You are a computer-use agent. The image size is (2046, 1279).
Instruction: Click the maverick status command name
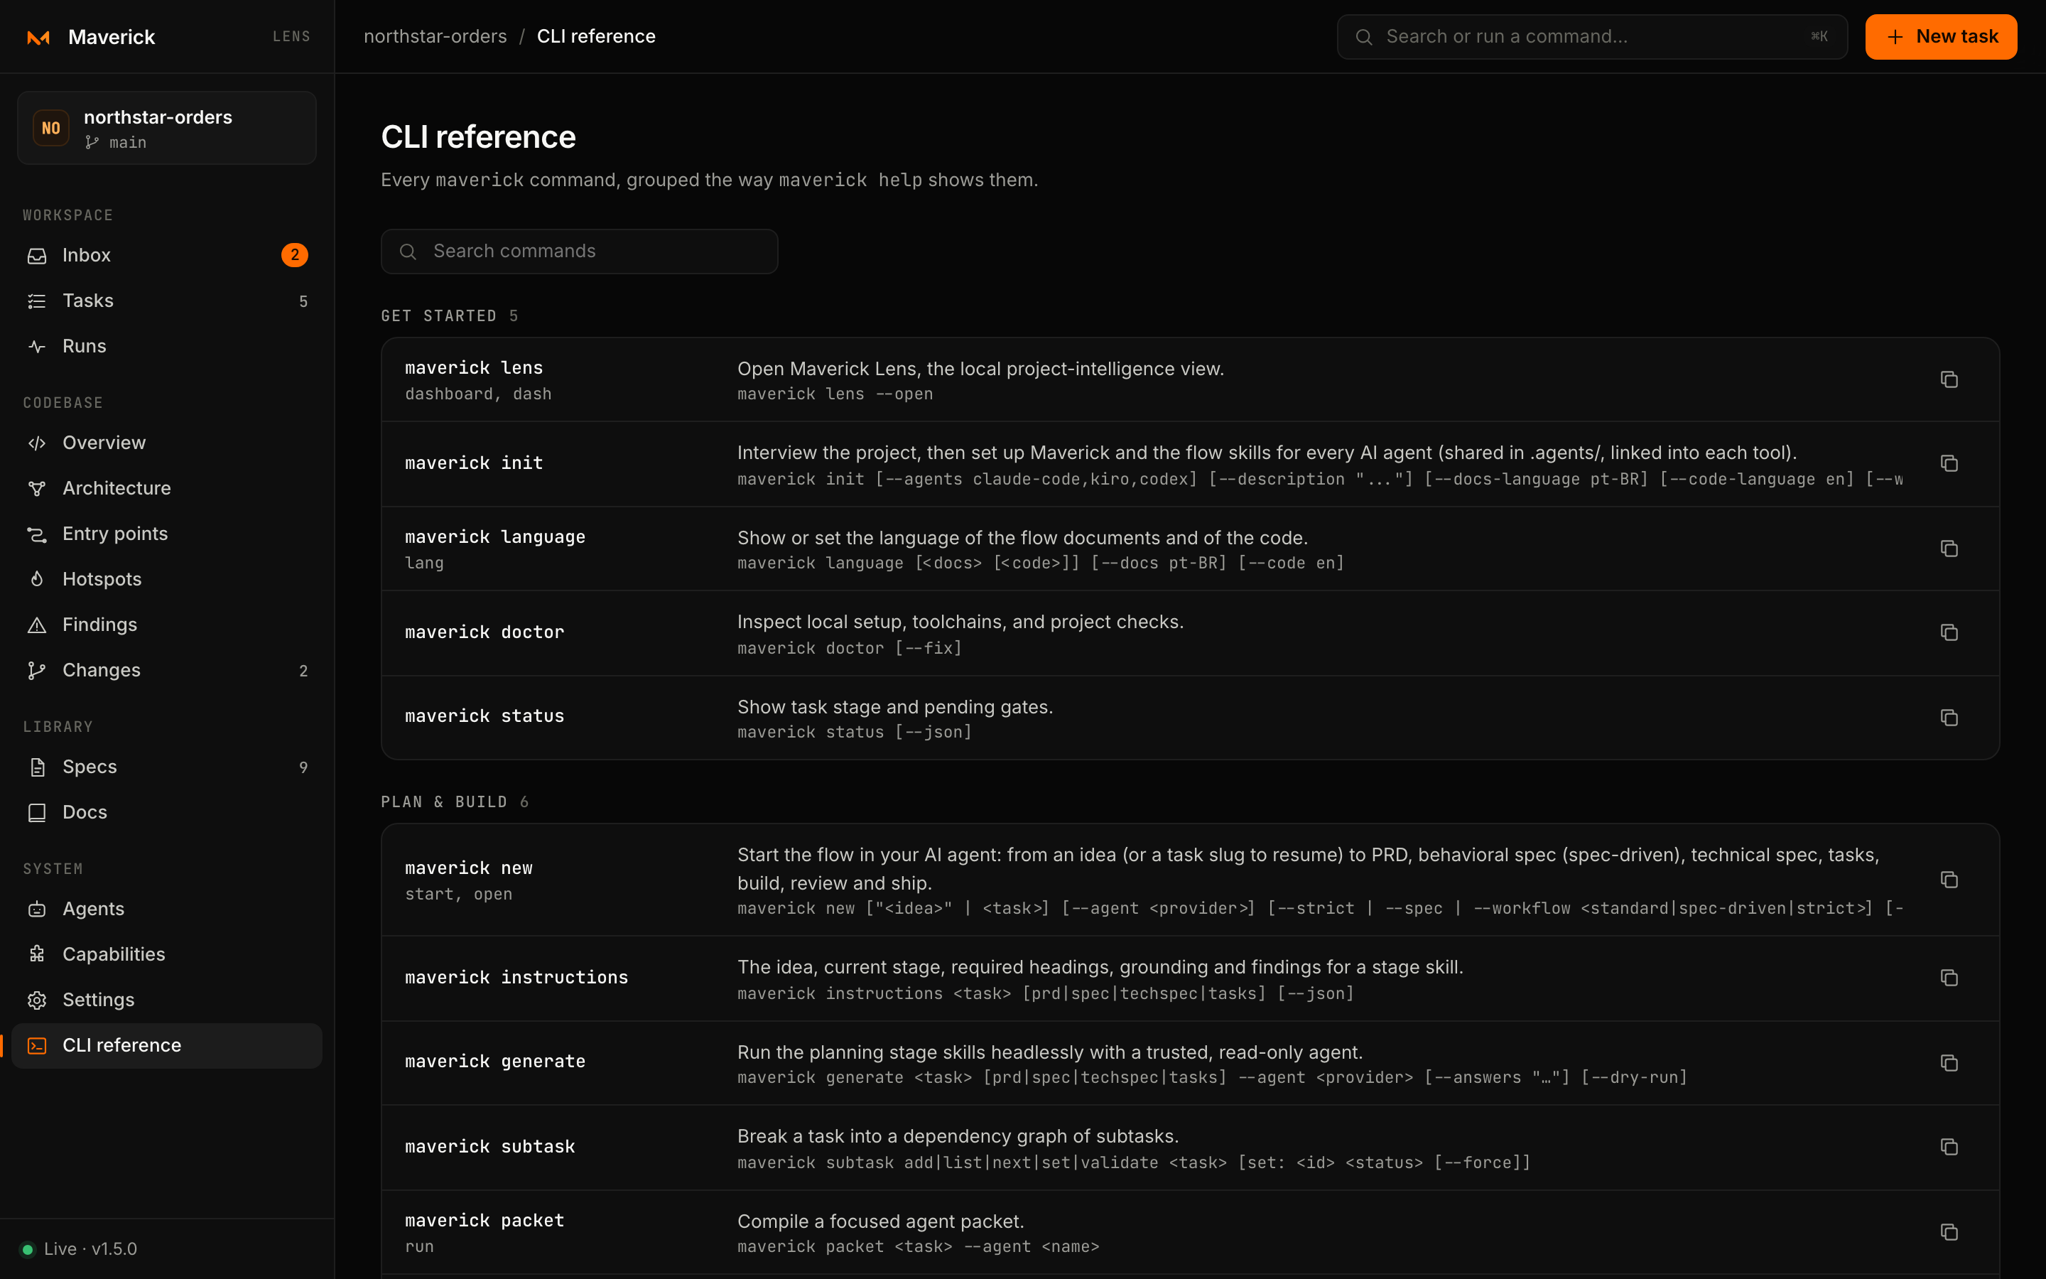pyautogui.click(x=485, y=716)
